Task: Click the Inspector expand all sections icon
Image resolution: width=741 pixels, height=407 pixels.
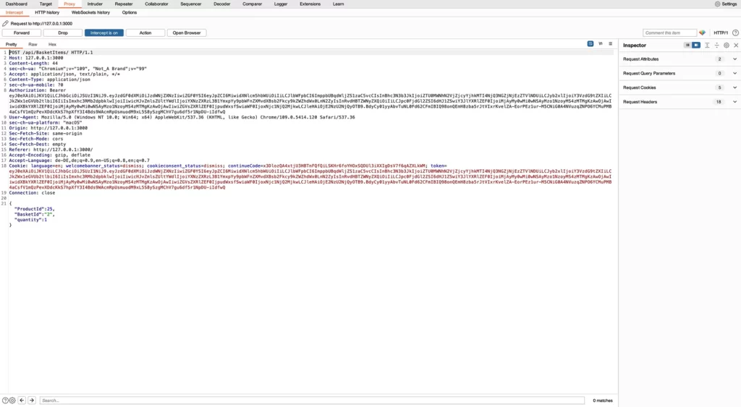Action: [708, 45]
